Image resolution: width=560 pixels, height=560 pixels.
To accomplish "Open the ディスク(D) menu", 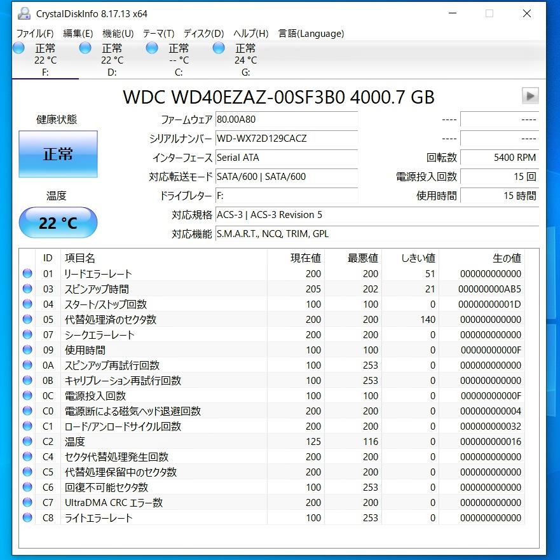I will pos(203,34).
